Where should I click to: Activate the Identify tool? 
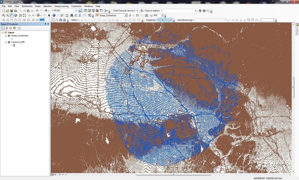[x=54, y=15]
